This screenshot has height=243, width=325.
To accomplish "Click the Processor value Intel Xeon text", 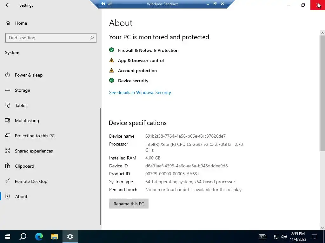I will [194, 147].
